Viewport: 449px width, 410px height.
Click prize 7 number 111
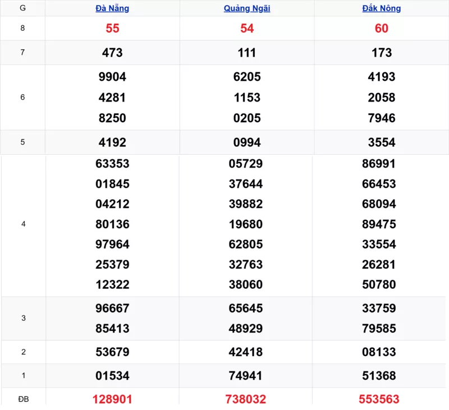(x=247, y=53)
